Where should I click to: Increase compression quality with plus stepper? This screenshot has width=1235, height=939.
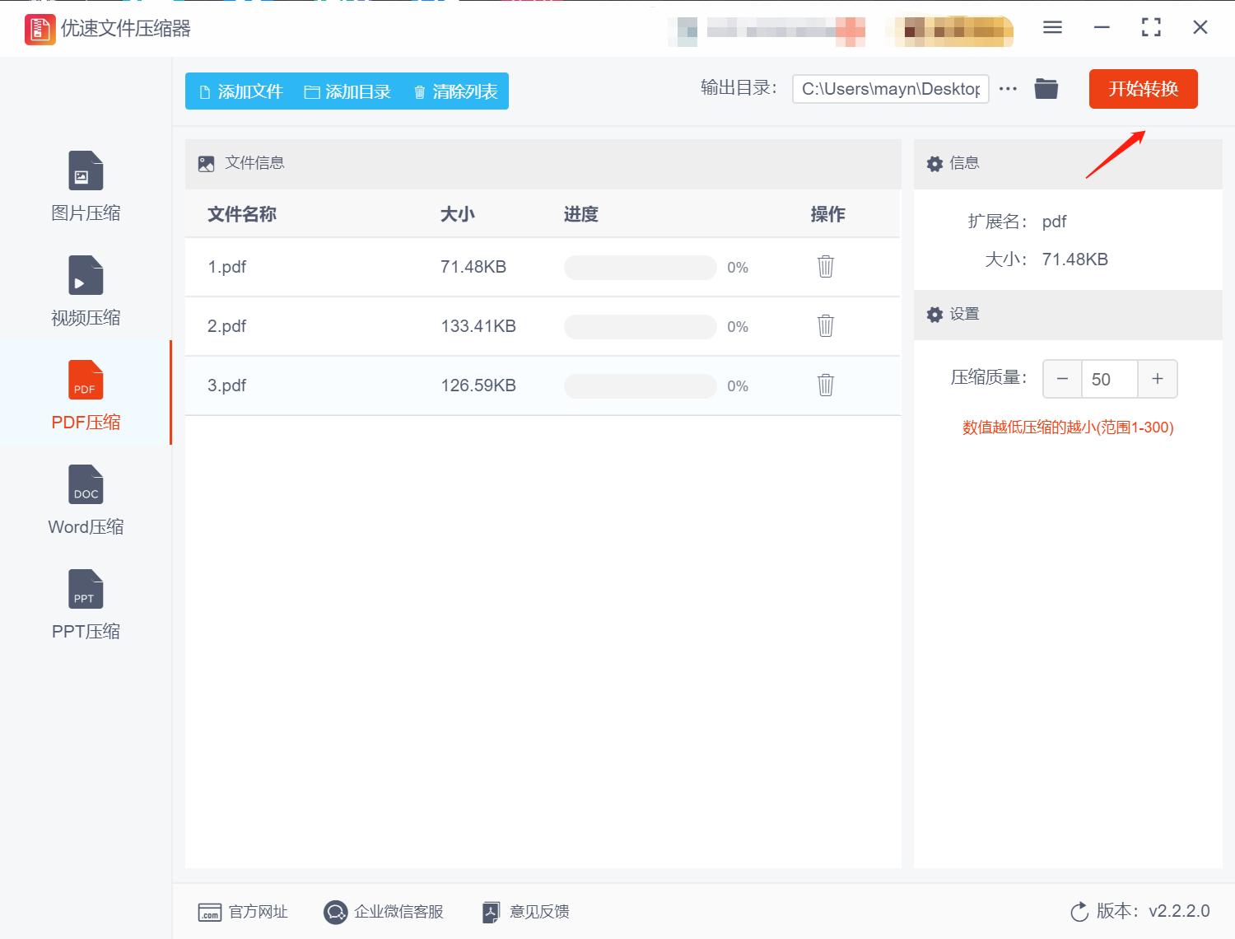[x=1158, y=379]
